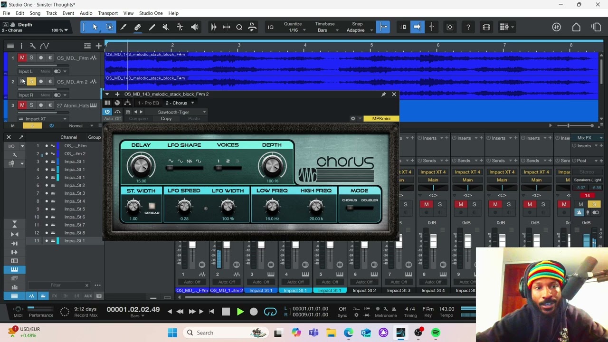Click the routing view icon in plugin header
This screenshot has width=608, height=342.
coord(127,103)
